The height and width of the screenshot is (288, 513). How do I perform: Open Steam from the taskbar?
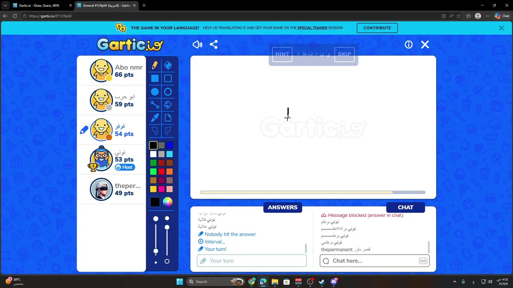click(321, 282)
